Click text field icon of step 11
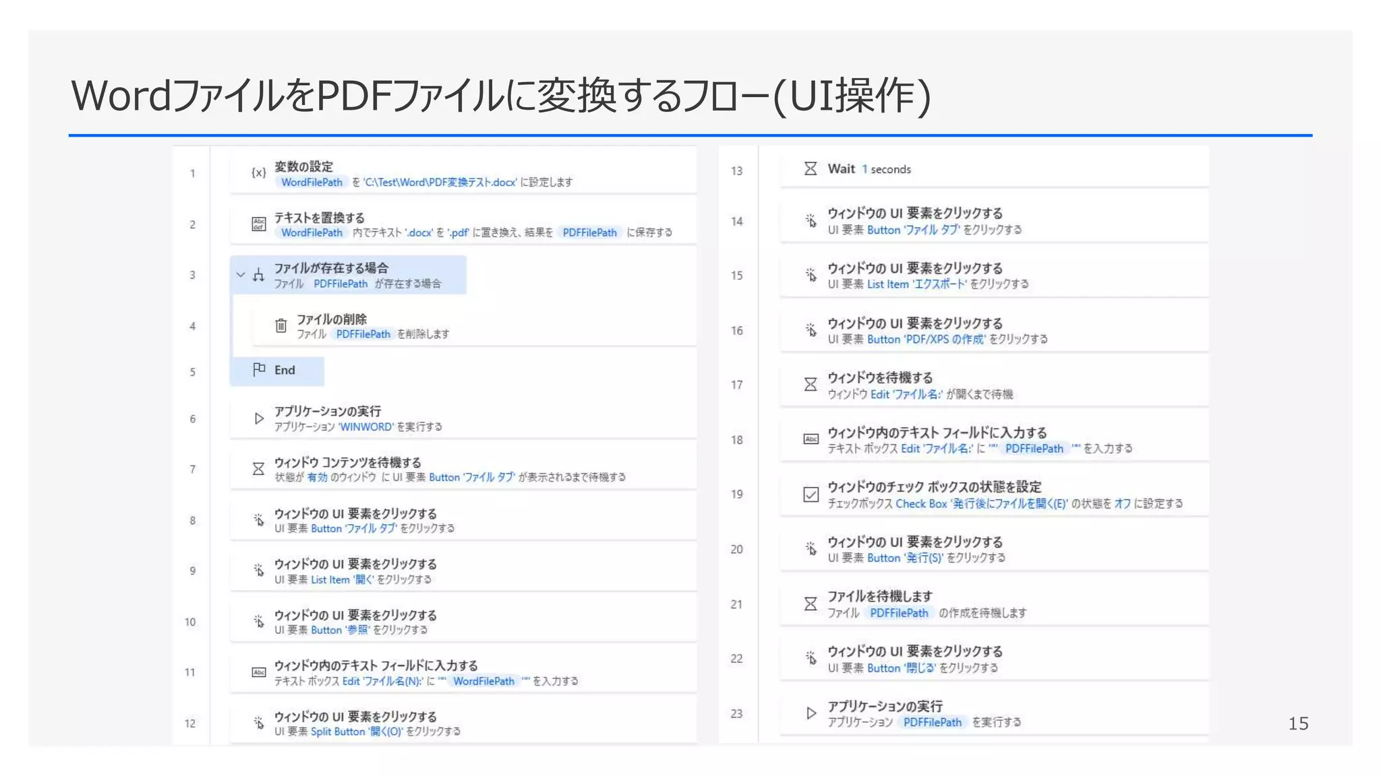 click(x=258, y=672)
